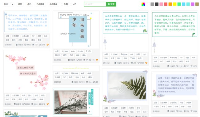The width and height of the screenshot is (200, 117).
Task: Click the eye views icon on card ID:31498
Action: coord(33,45)
